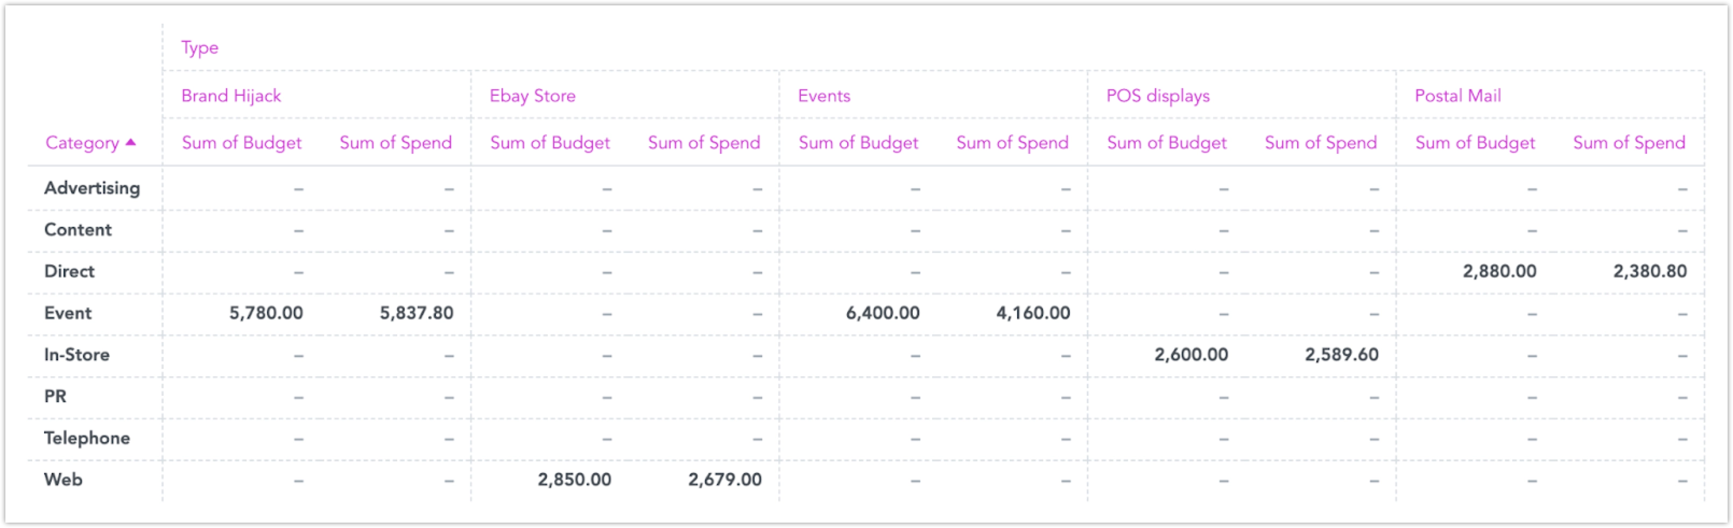1733x528 pixels.
Task: Click the ascending sort arrow beside Category
Action: [131, 142]
